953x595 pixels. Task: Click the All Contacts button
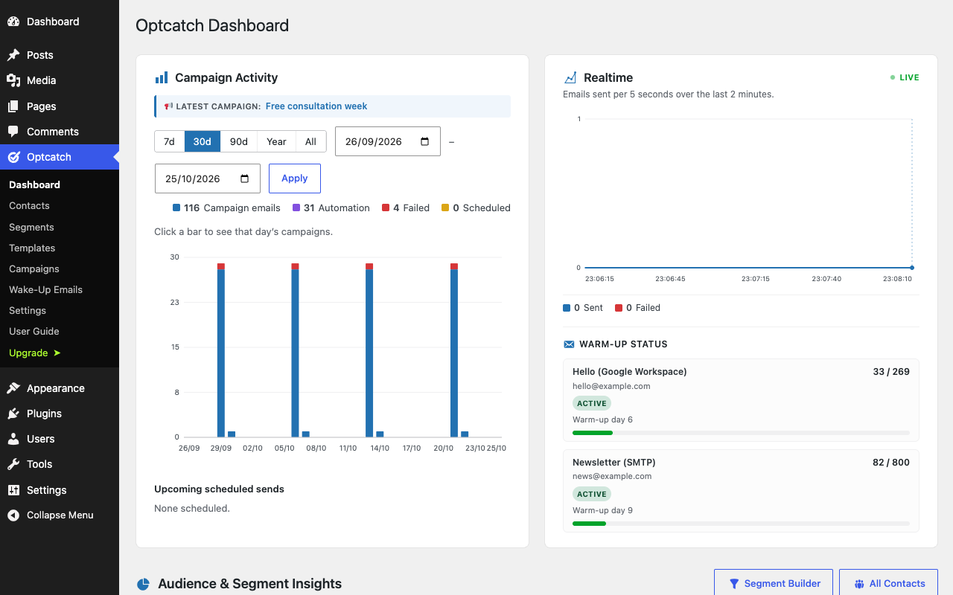888,583
